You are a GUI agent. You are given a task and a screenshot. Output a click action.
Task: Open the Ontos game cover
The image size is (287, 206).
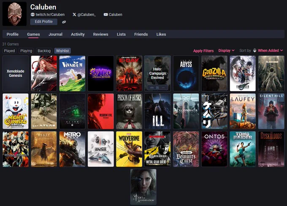click(214, 149)
